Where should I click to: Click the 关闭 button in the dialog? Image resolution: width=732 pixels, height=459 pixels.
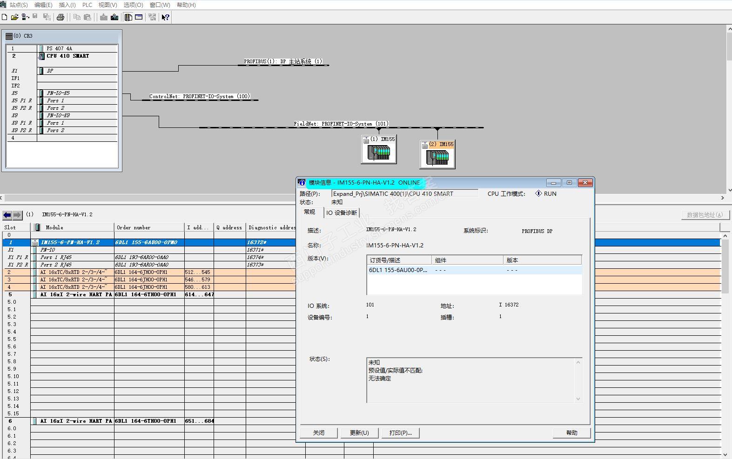[x=319, y=433]
